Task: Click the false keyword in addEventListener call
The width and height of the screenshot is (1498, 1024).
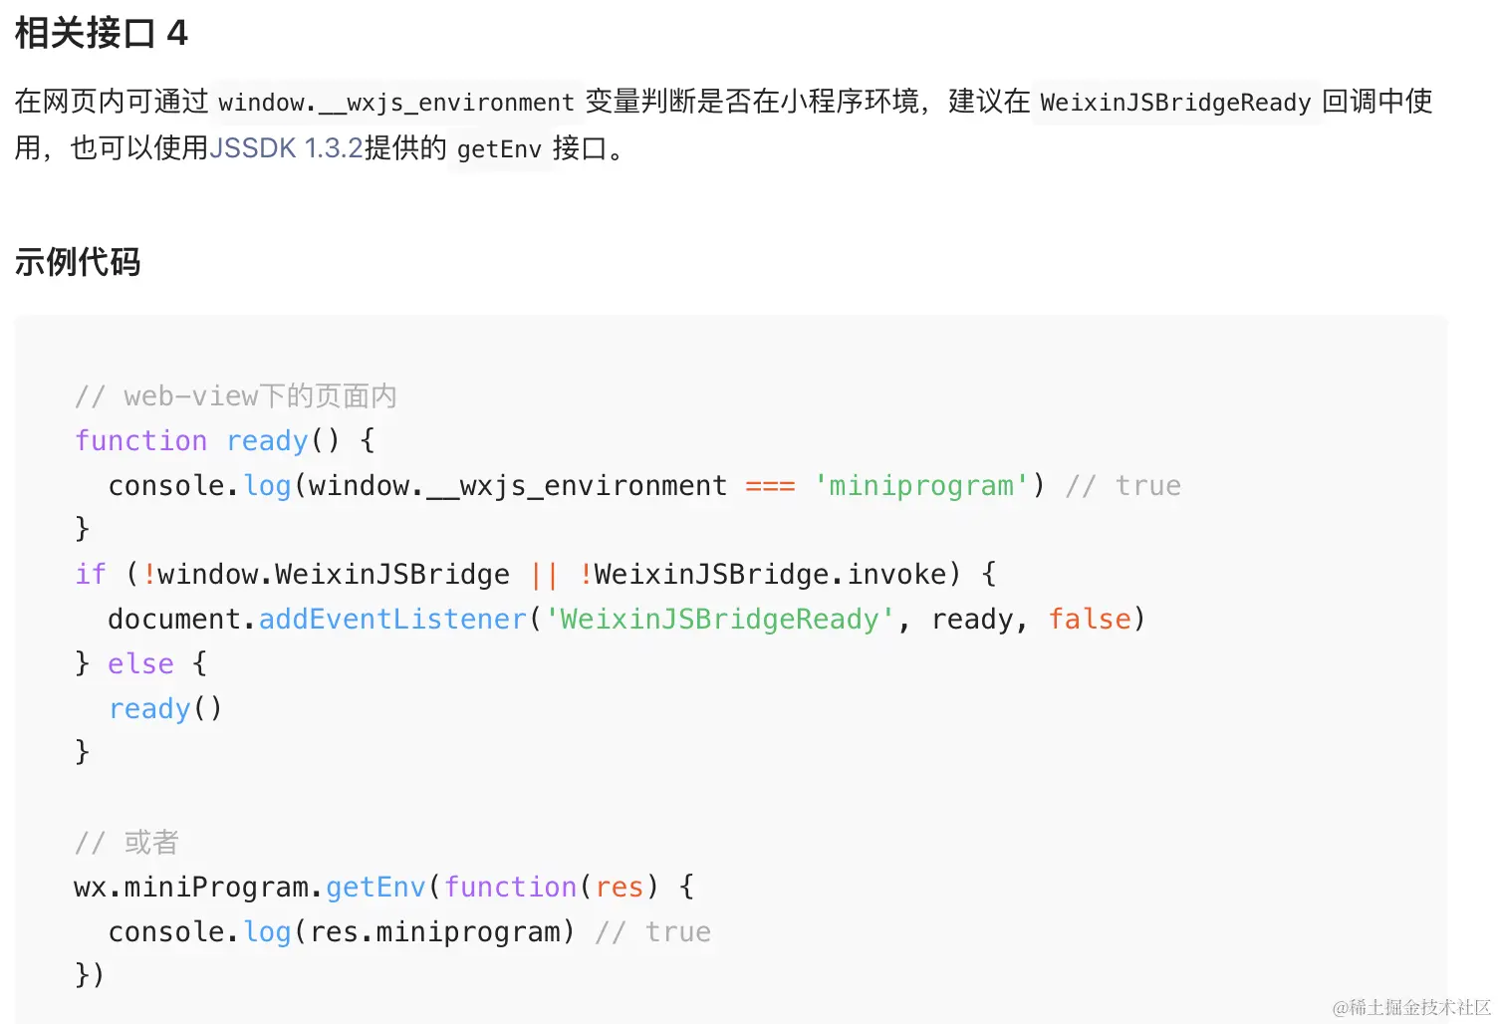Action: coord(1090,619)
